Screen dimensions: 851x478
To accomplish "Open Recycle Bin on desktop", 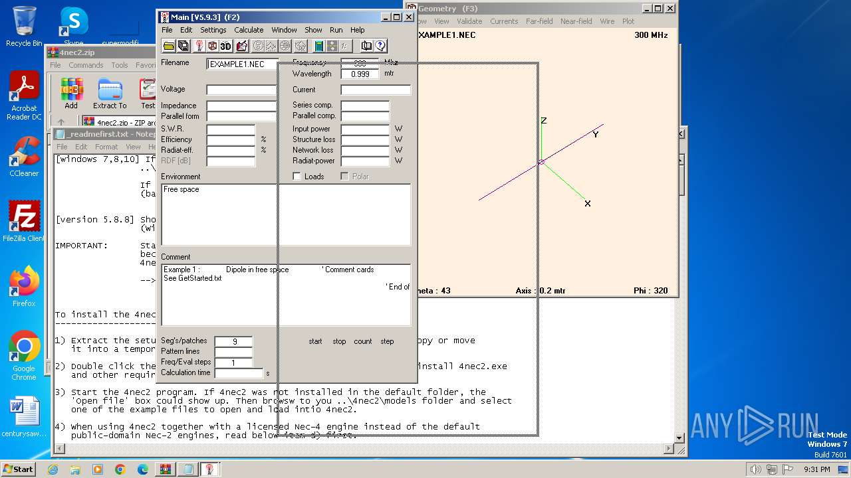I will (24, 27).
